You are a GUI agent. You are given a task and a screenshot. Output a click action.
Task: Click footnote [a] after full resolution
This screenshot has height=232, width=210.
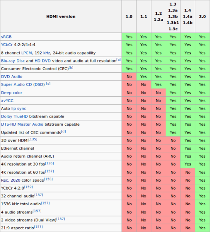(118, 60)
